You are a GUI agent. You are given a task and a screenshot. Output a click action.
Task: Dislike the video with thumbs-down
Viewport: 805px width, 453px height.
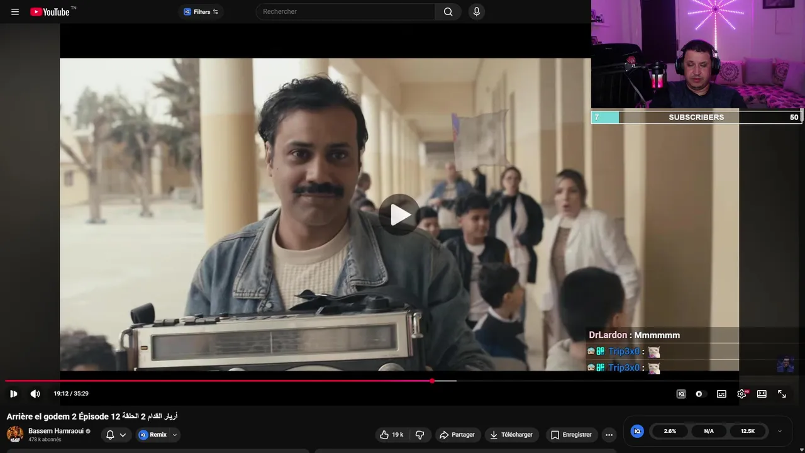coord(420,435)
